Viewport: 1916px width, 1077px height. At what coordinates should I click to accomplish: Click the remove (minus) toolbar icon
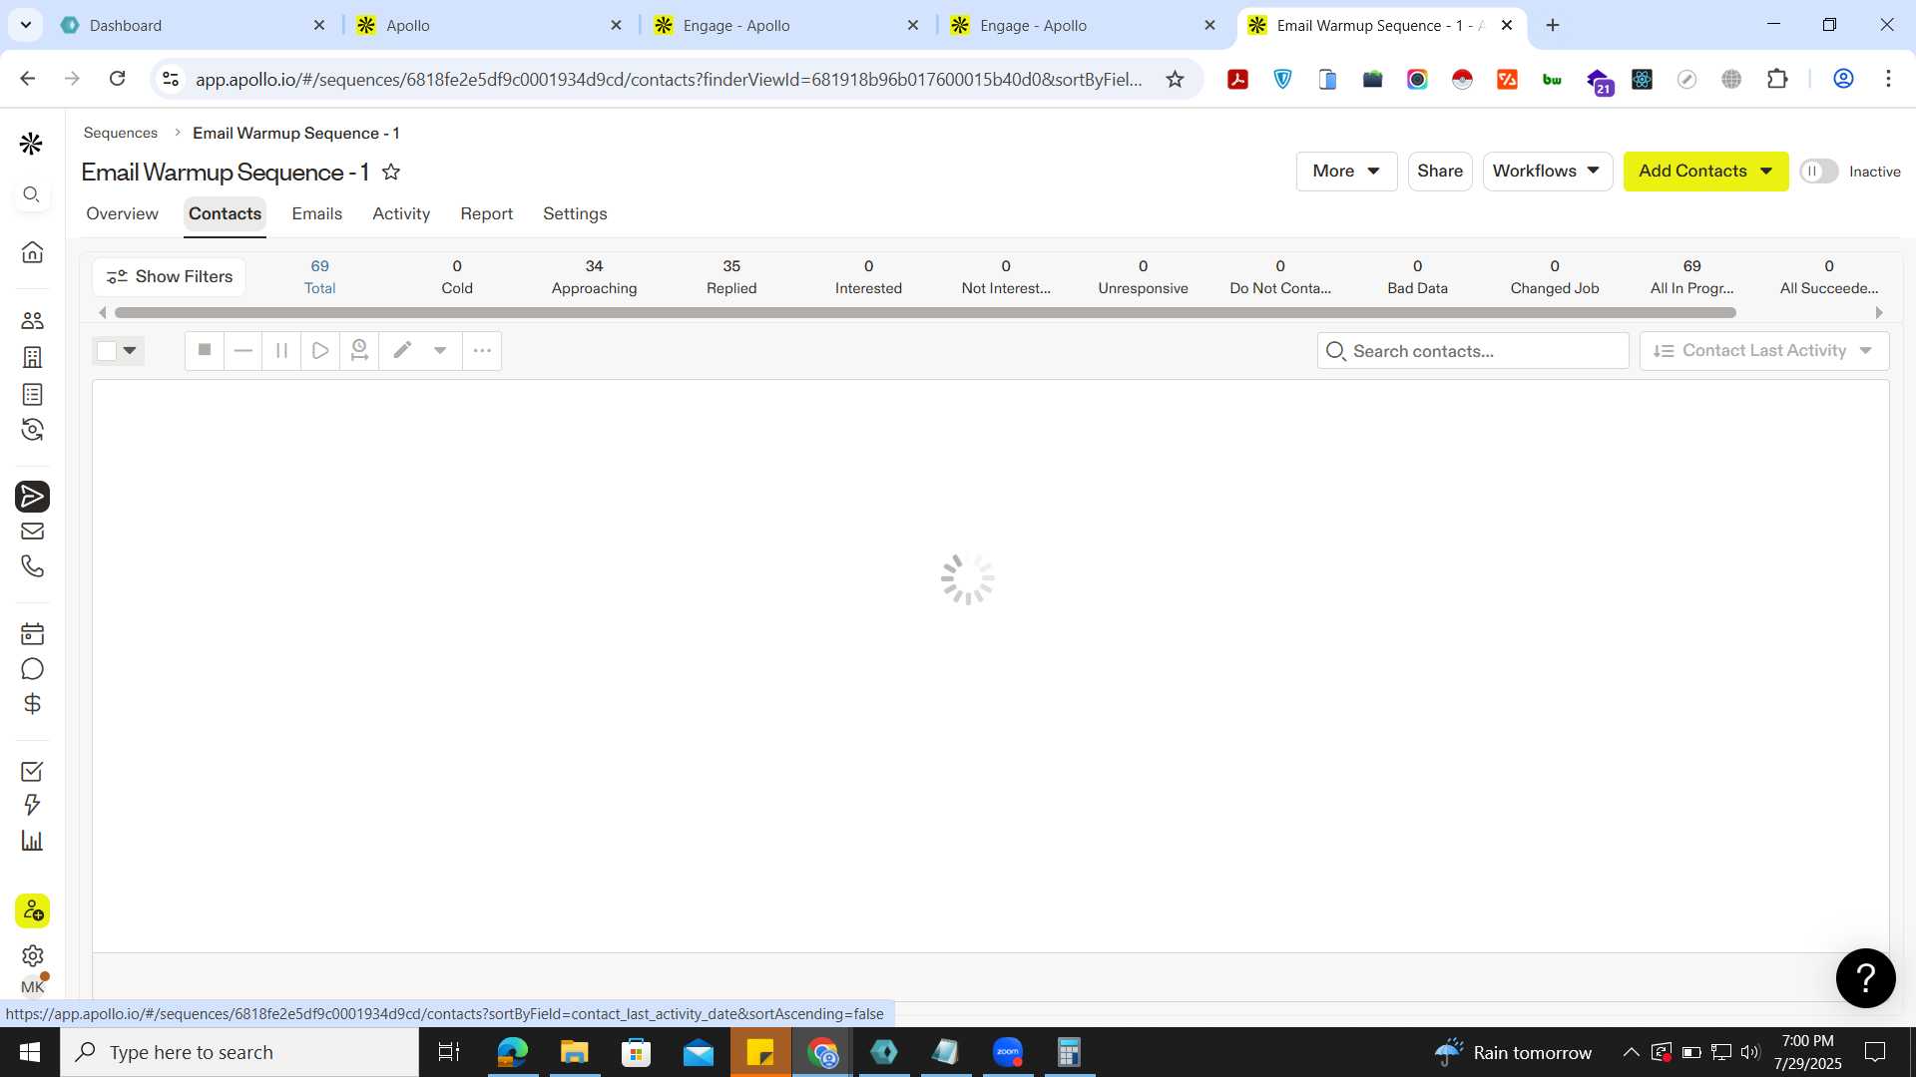tap(242, 350)
